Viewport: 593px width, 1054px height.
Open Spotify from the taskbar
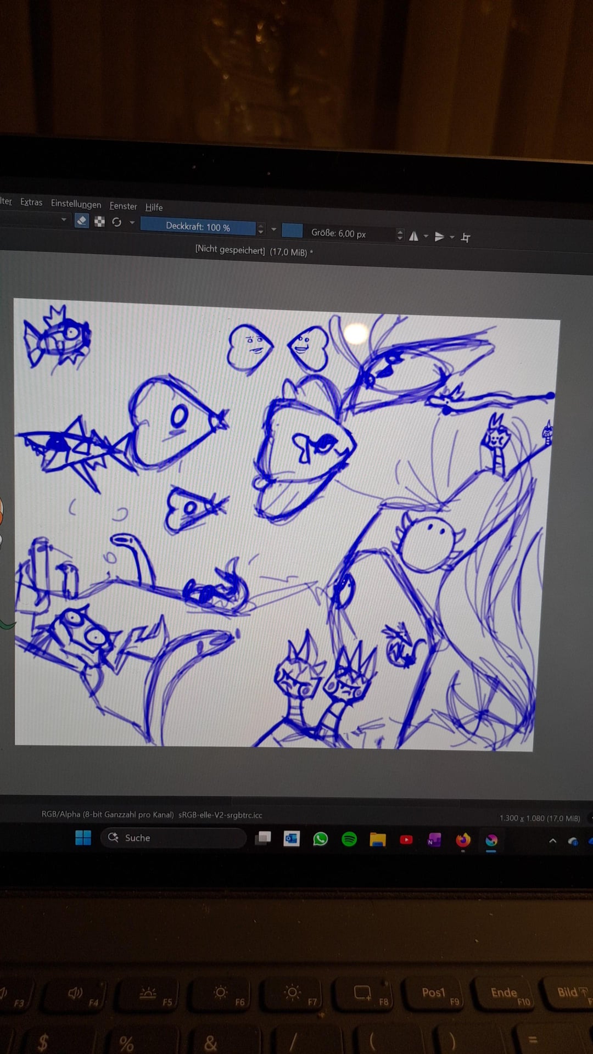(349, 839)
